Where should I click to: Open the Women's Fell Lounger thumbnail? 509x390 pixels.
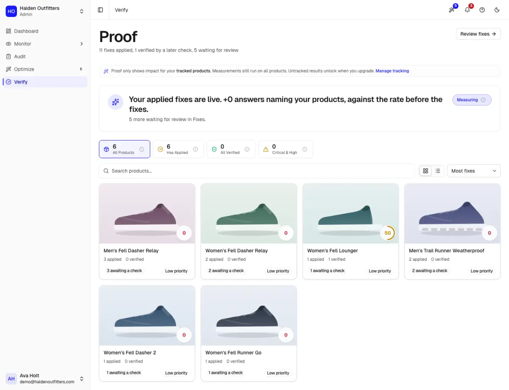pos(350,213)
